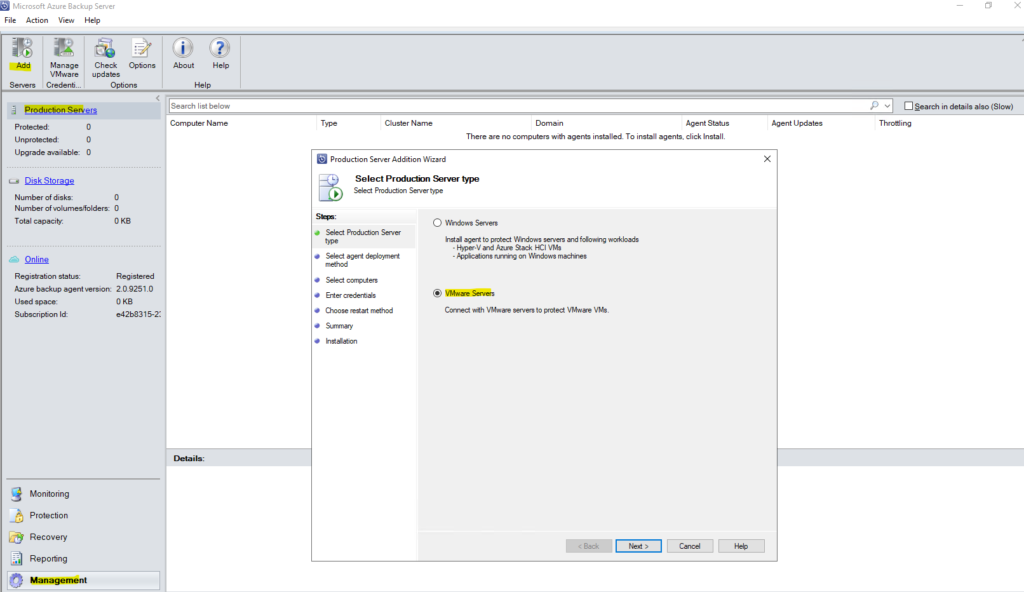Select the VMware Servers radio button

tap(437, 293)
